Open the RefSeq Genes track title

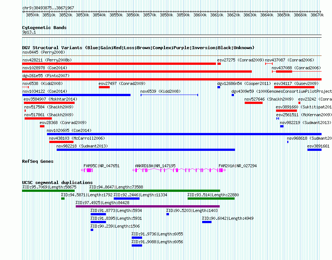click(x=38, y=161)
